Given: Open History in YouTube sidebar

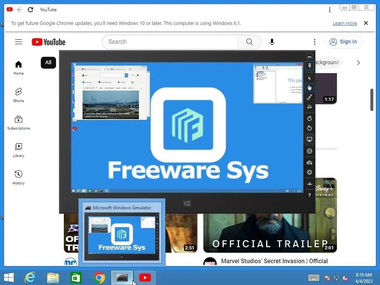Looking at the screenshot, I should point(19,178).
